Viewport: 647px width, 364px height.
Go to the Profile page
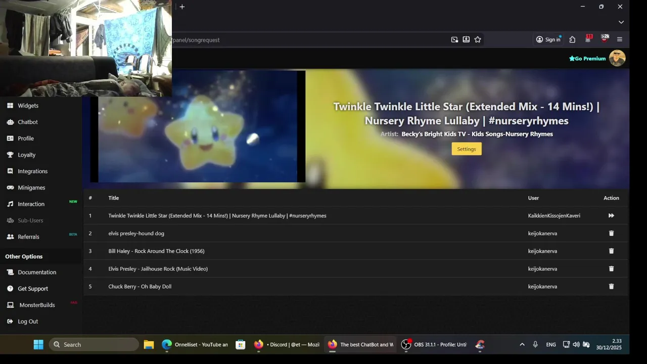click(x=26, y=139)
